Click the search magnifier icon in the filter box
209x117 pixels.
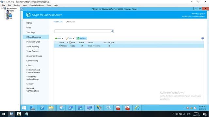(112, 31)
